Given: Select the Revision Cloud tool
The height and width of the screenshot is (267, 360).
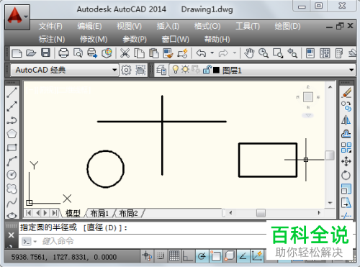Looking at the screenshot, I should pos(12,189).
